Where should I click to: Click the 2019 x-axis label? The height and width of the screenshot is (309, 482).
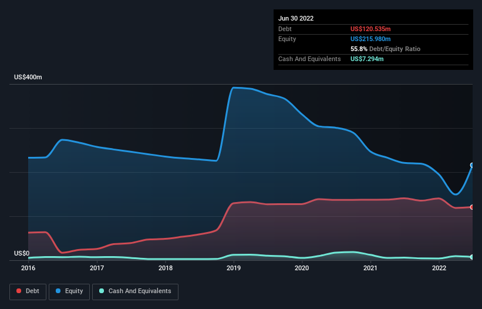tap(234, 268)
